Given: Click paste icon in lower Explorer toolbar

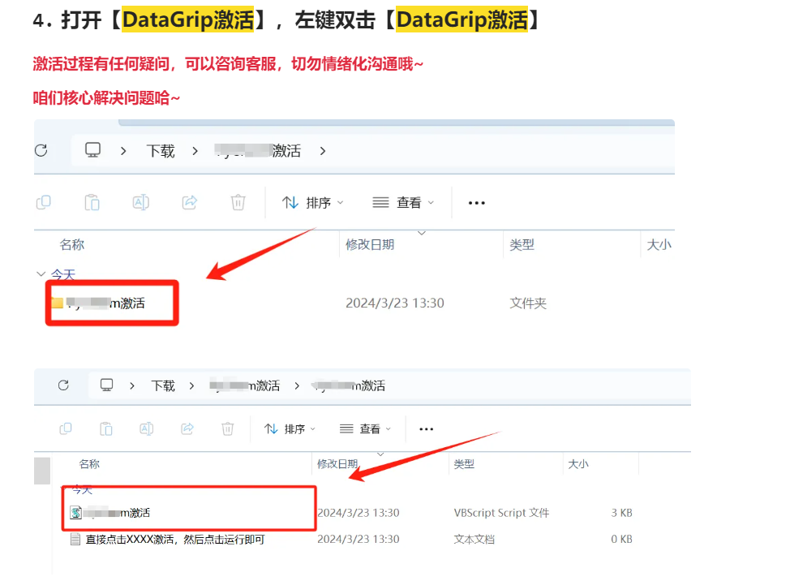Looking at the screenshot, I should (x=105, y=428).
